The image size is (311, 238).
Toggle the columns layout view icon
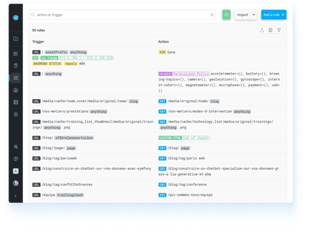pos(270,30)
